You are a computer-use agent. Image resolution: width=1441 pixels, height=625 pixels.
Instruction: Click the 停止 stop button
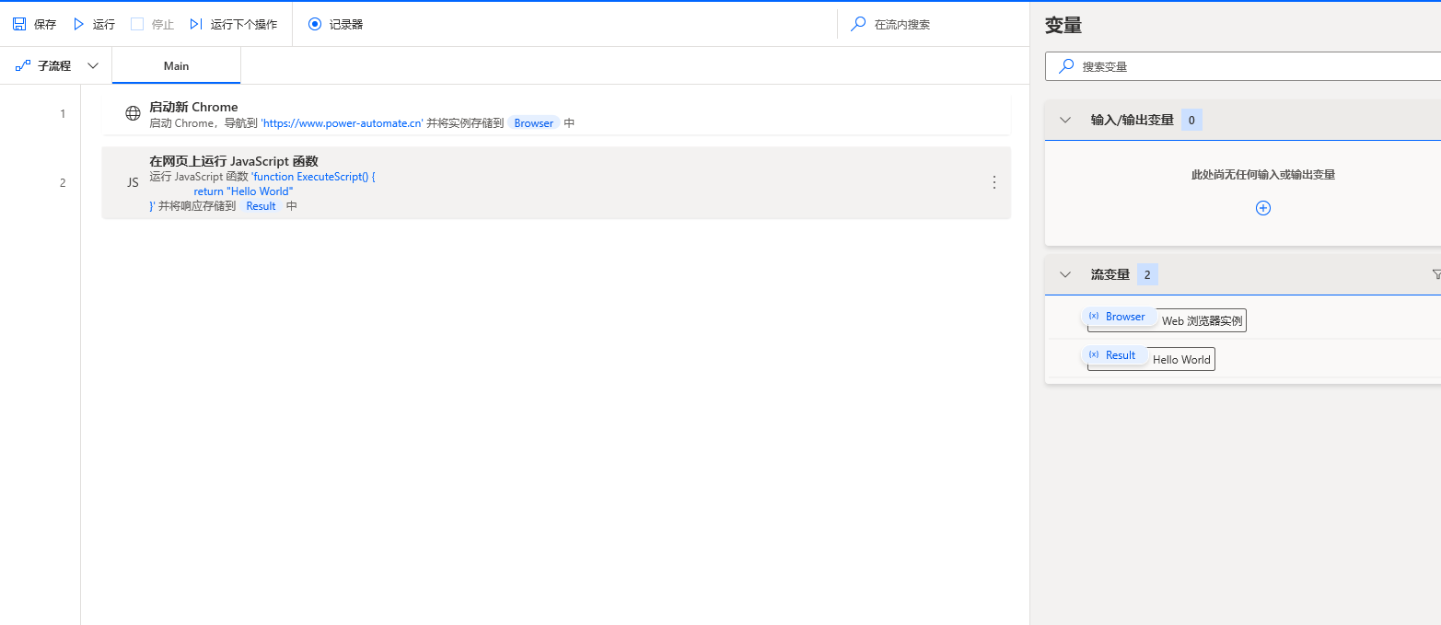click(x=152, y=24)
